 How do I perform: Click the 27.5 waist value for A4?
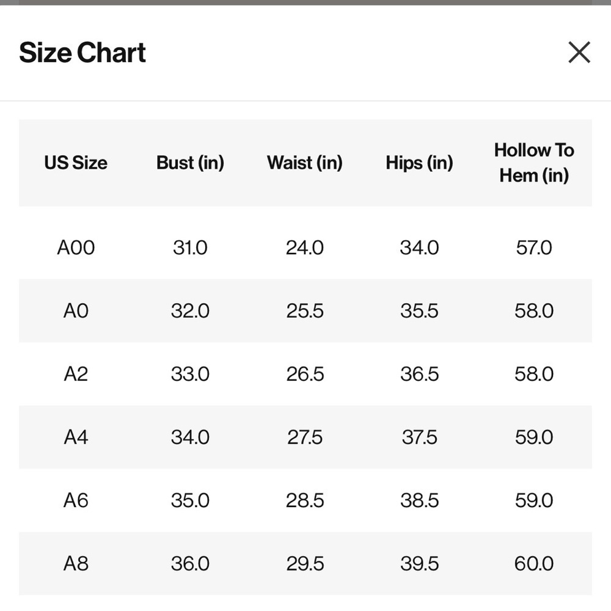click(305, 437)
